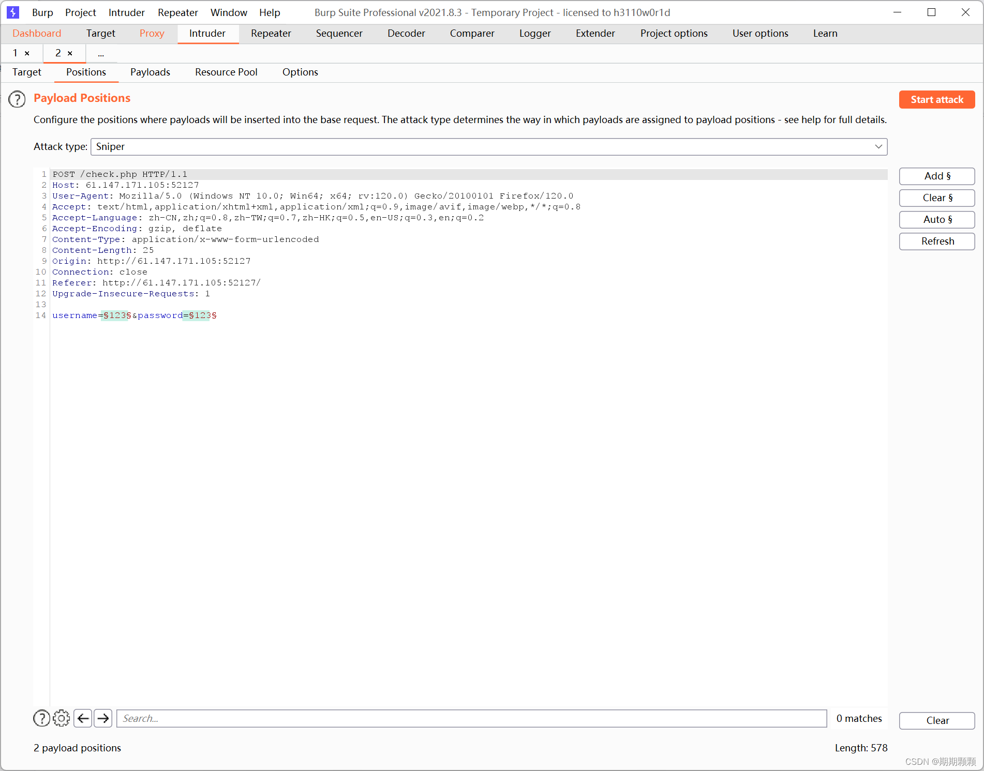Switch to the Resource Pool tab
Viewport: 984px width, 771px height.
226,72
